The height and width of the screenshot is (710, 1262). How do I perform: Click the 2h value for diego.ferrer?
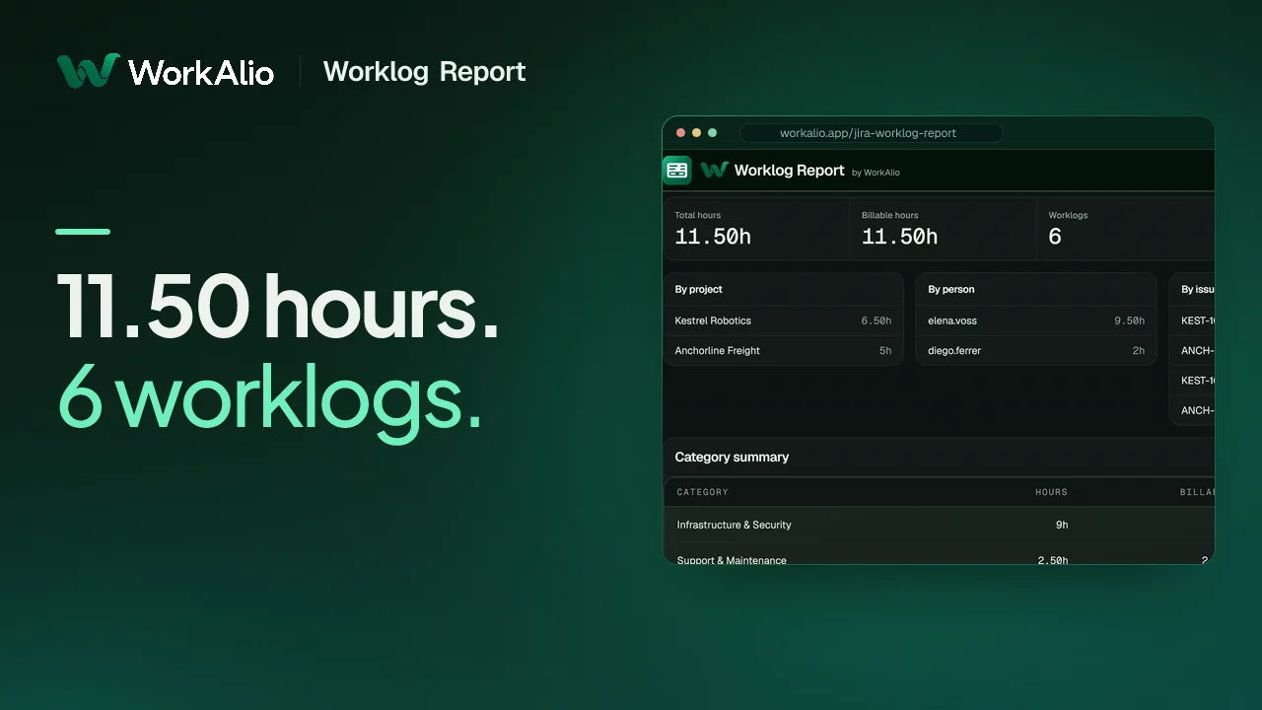point(1139,350)
